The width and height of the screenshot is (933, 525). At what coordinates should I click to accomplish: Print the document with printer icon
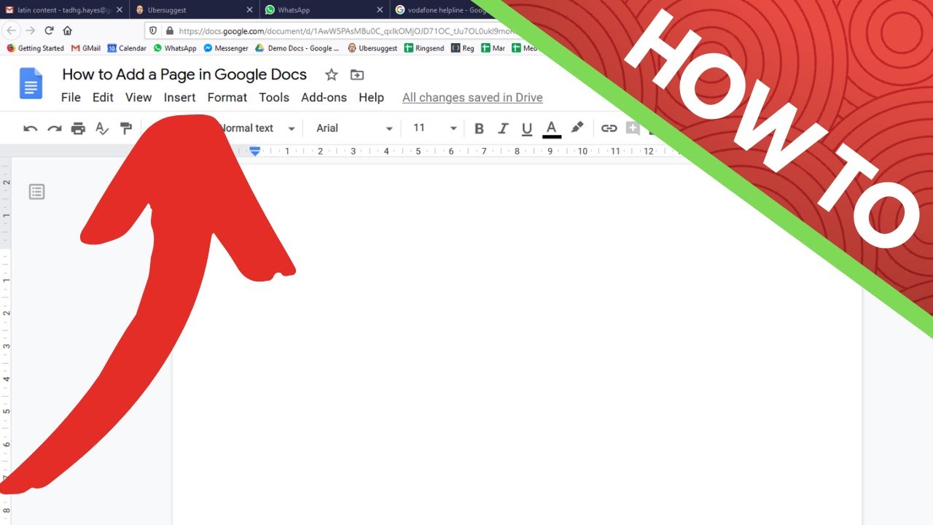tap(78, 128)
